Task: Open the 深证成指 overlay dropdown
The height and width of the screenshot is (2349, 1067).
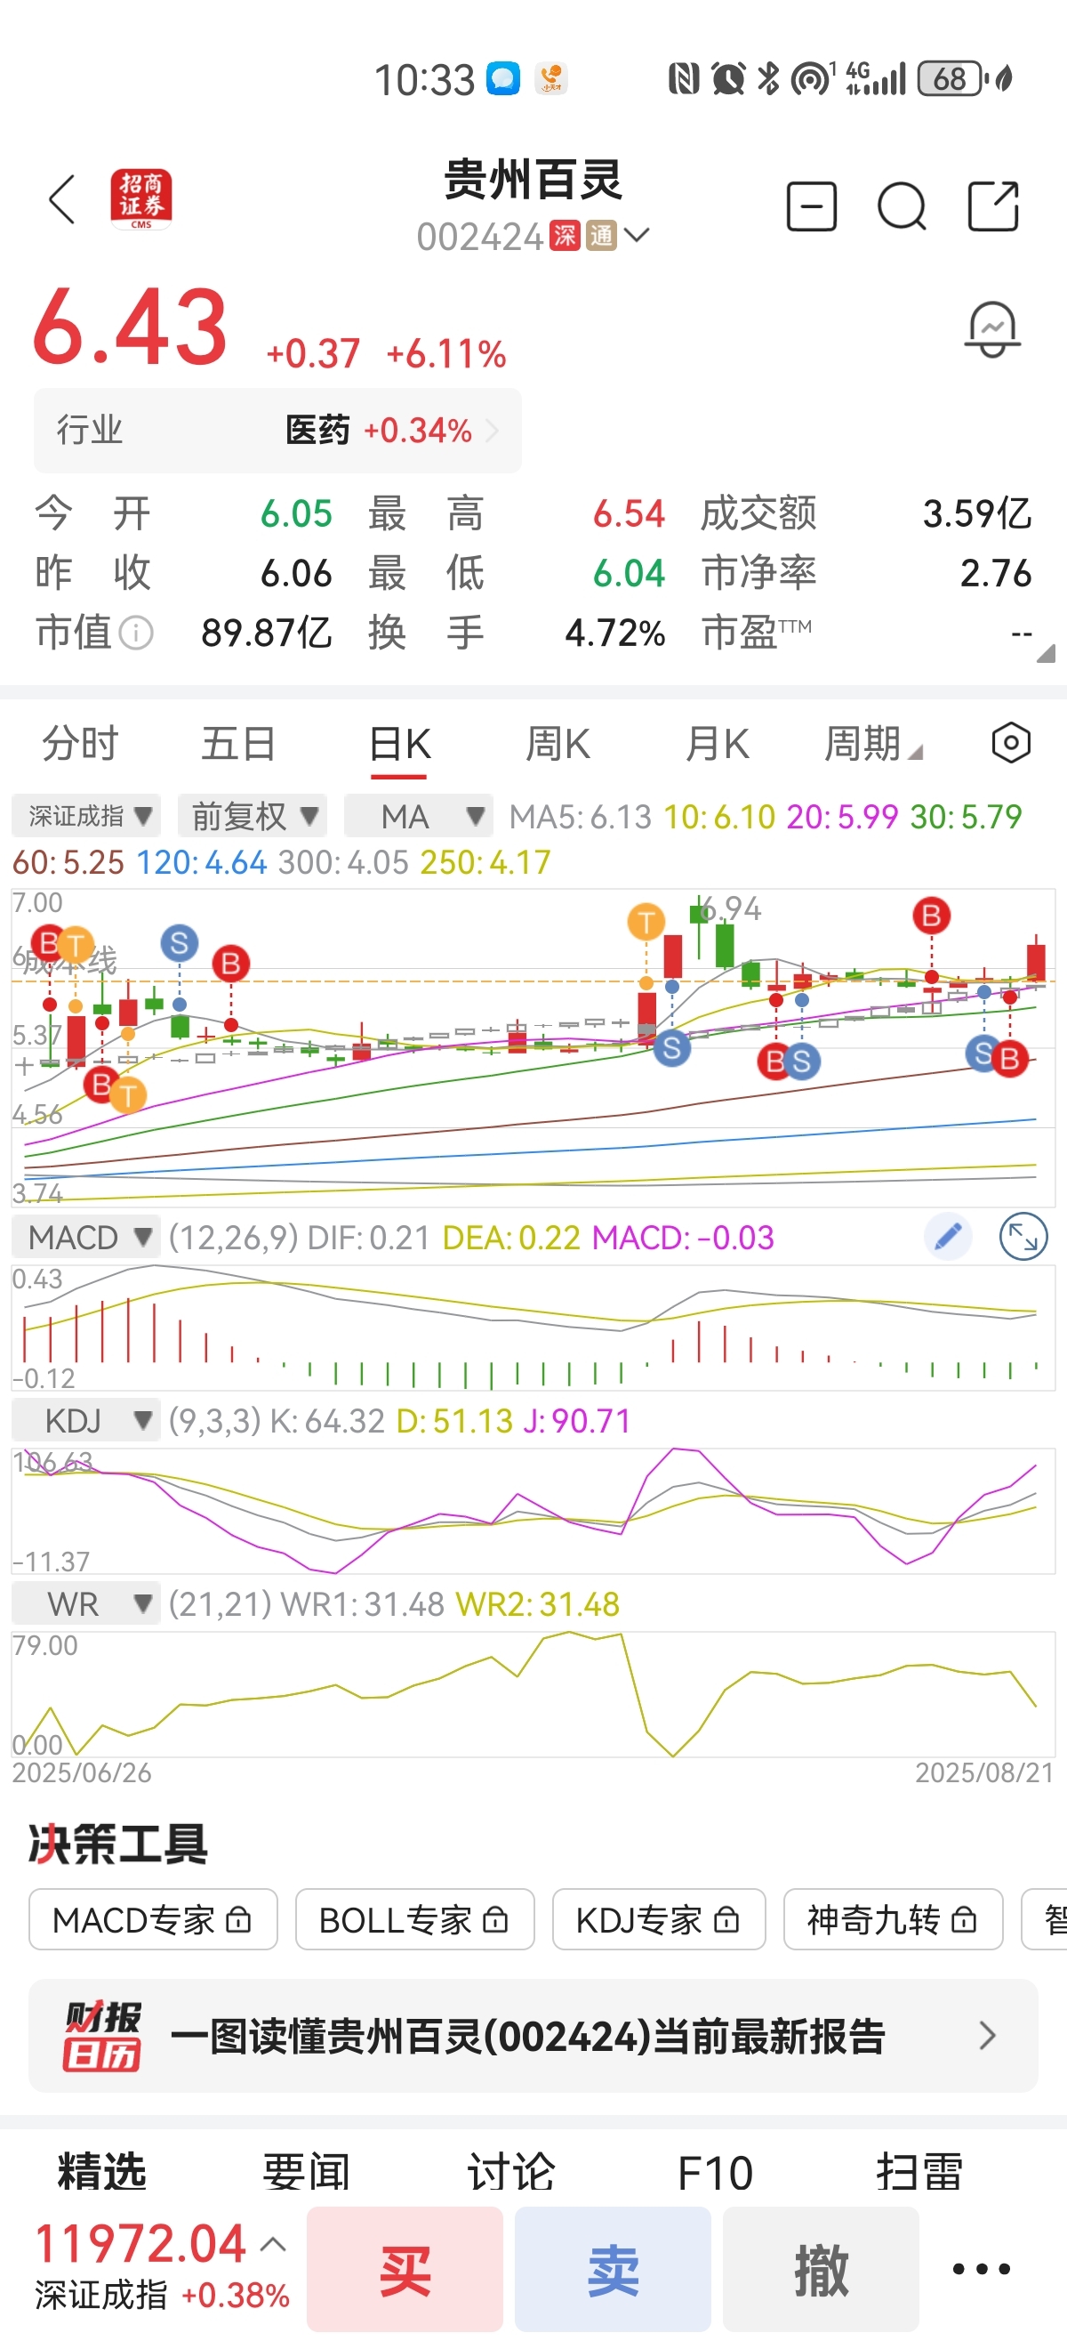Action: 86,815
